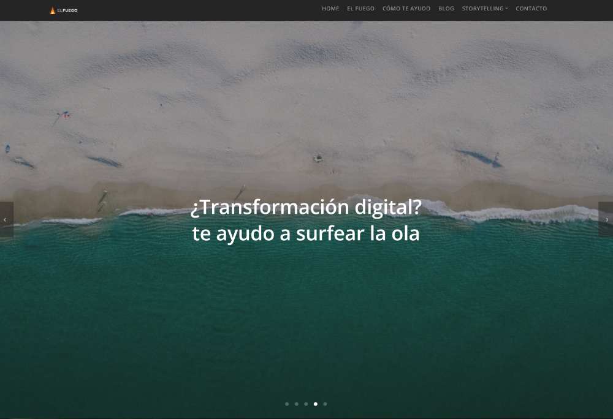Screen dimensions: 613x419
Task: Select the third slider pagination dot
Action: (306, 404)
